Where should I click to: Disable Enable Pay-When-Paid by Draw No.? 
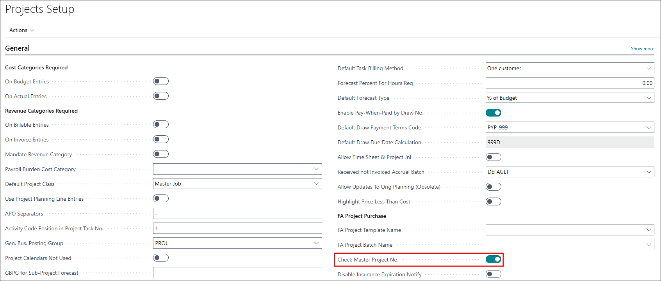[494, 113]
